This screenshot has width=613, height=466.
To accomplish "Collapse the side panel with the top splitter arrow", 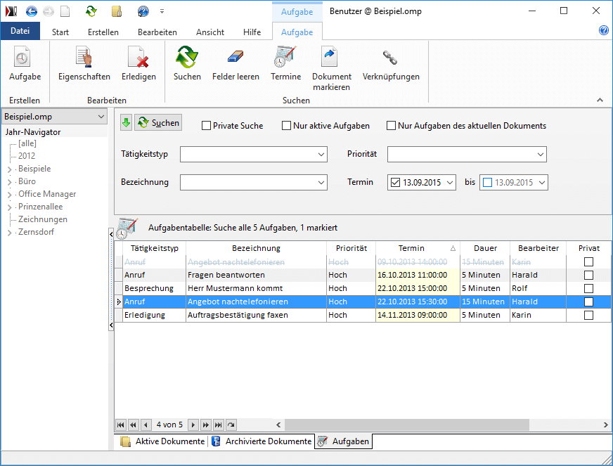I will click(111, 234).
